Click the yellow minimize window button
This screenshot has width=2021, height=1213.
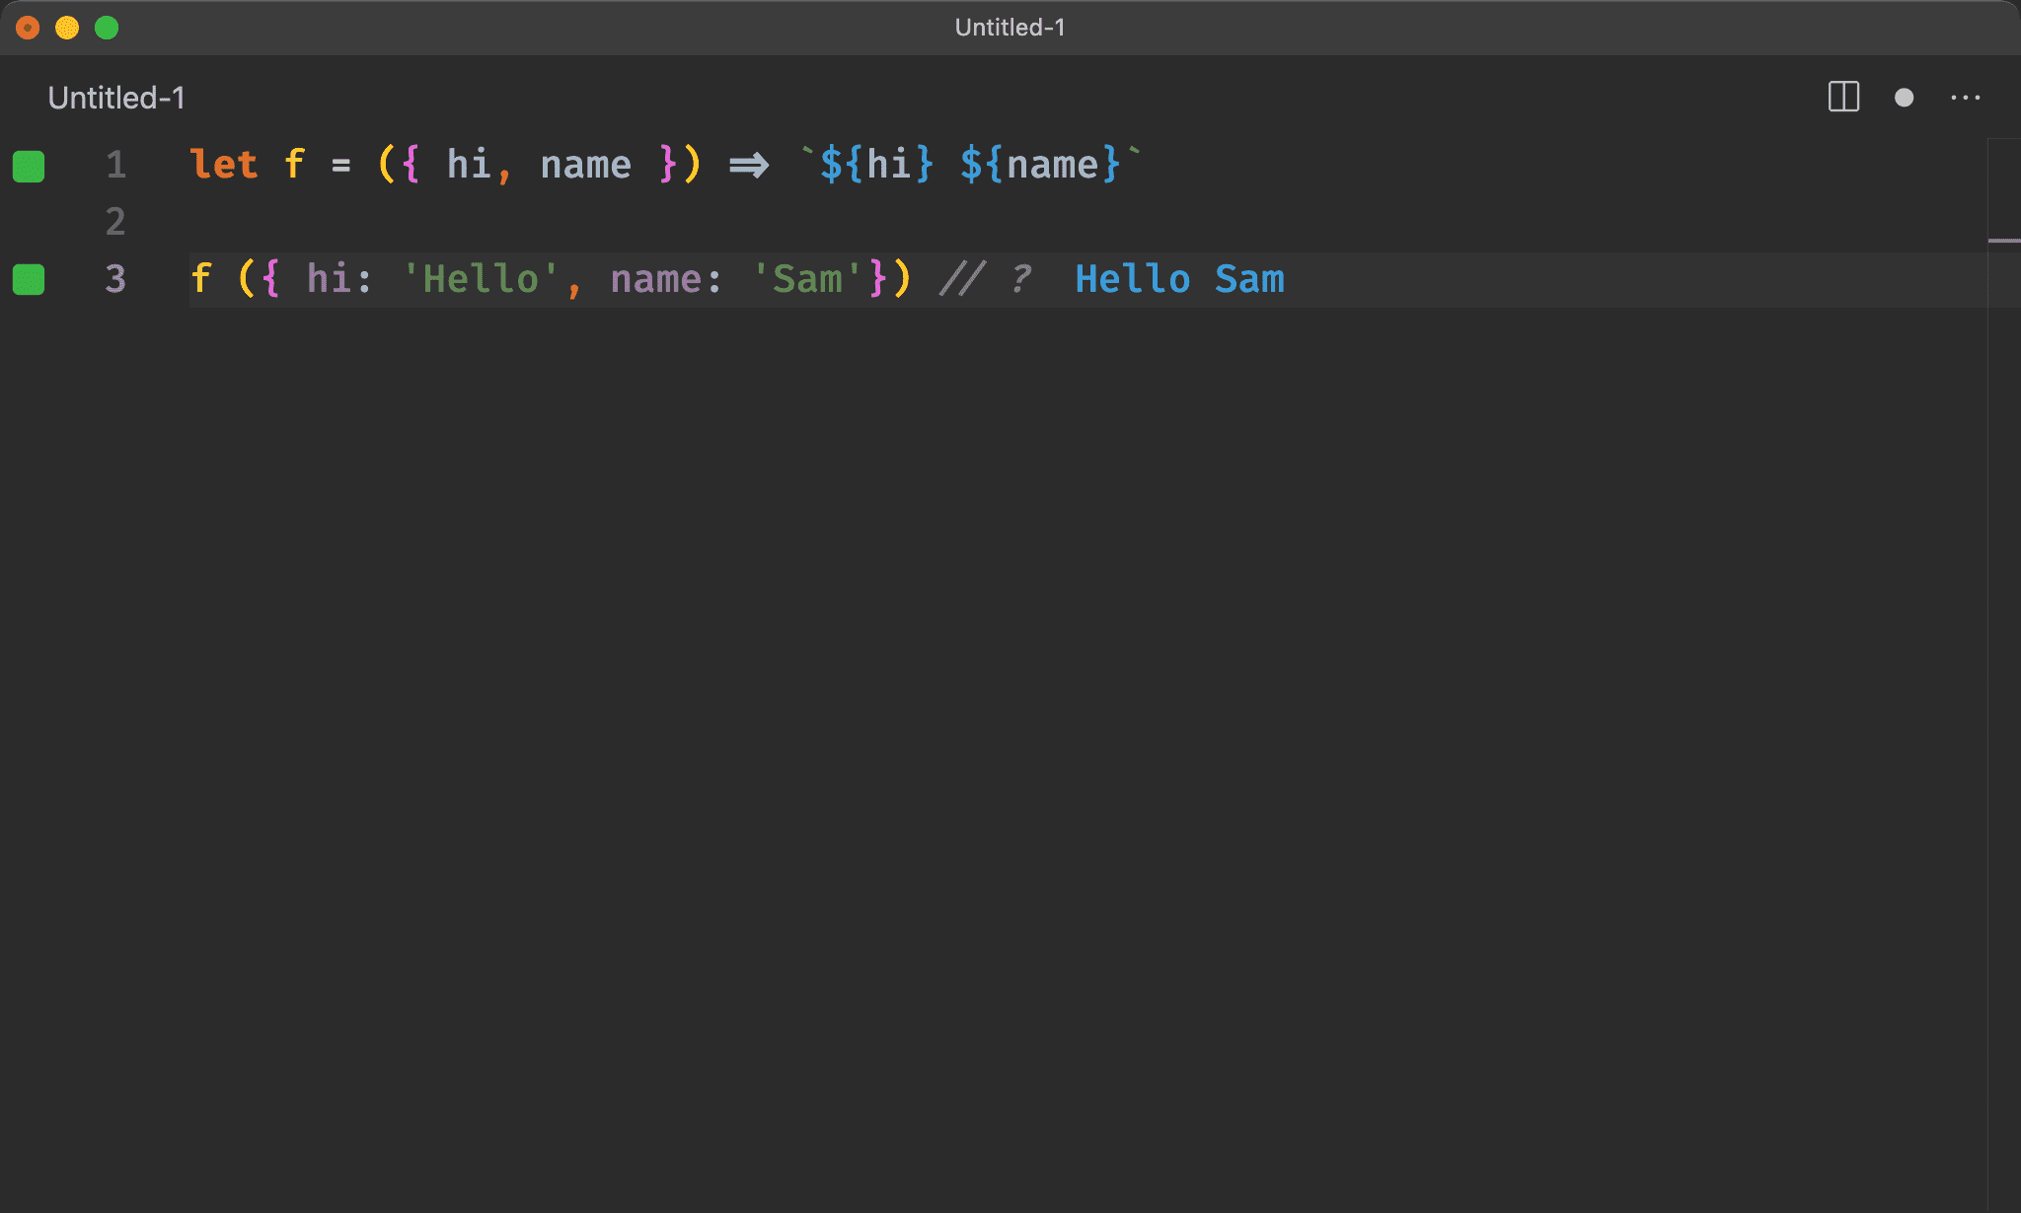[x=67, y=28]
